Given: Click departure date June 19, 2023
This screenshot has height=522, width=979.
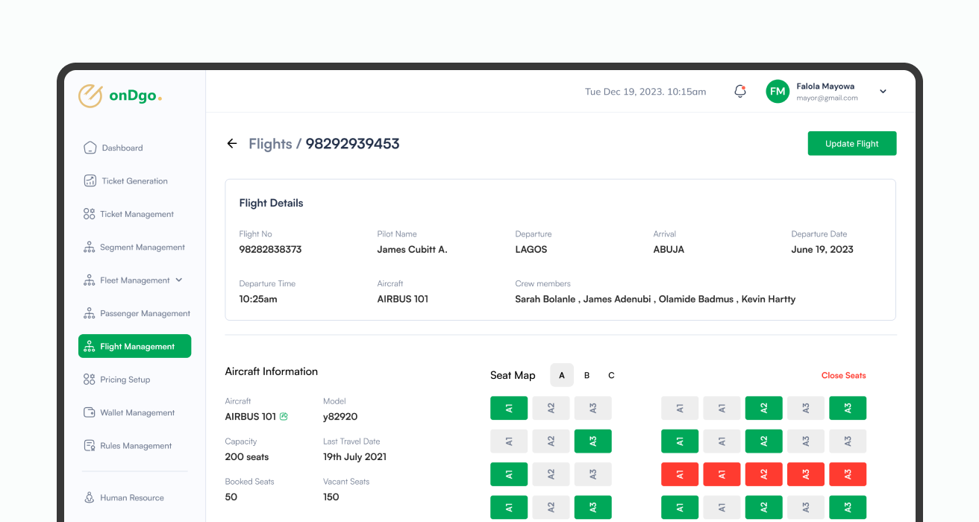Looking at the screenshot, I should [x=822, y=249].
